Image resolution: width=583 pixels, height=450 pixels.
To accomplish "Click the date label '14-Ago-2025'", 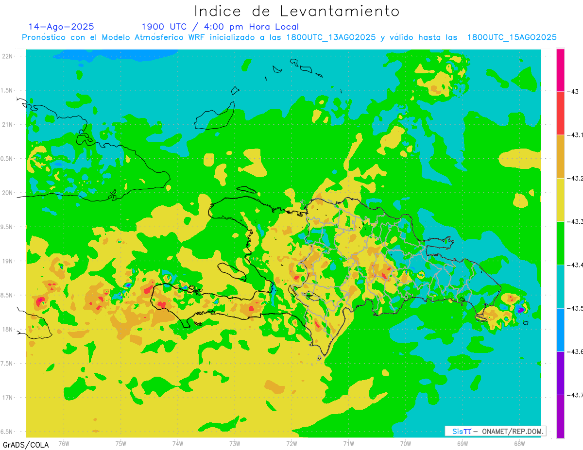I will coord(61,27).
